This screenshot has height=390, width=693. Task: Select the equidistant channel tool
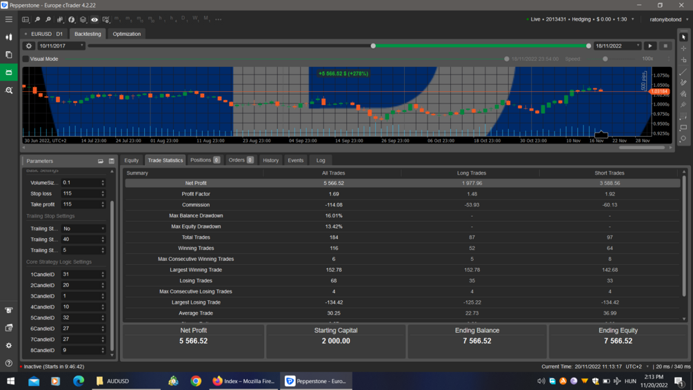(683, 94)
